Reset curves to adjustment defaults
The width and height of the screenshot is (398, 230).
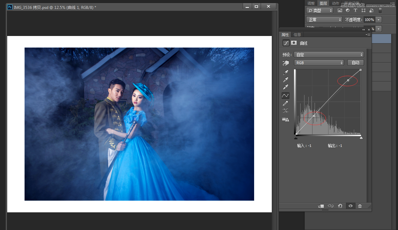(x=340, y=206)
